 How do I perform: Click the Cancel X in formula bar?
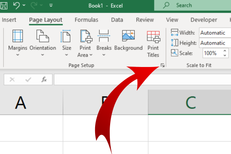pos(12,80)
